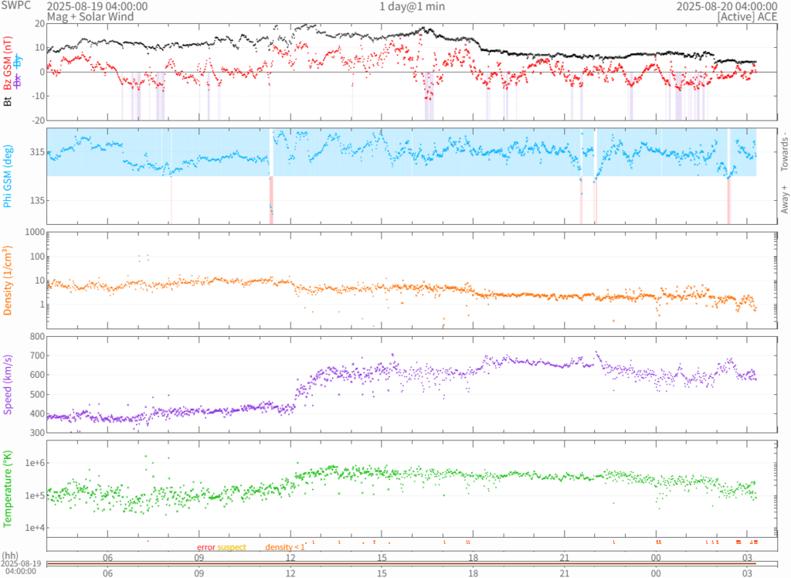Click the Density (1/cm³) axis label

tap(8, 280)
